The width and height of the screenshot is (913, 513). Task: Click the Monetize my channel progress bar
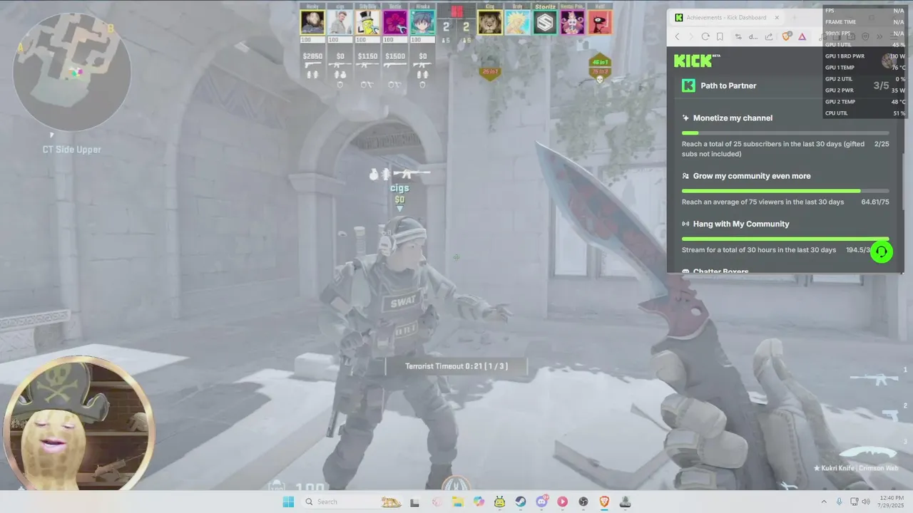coord(785,133)
